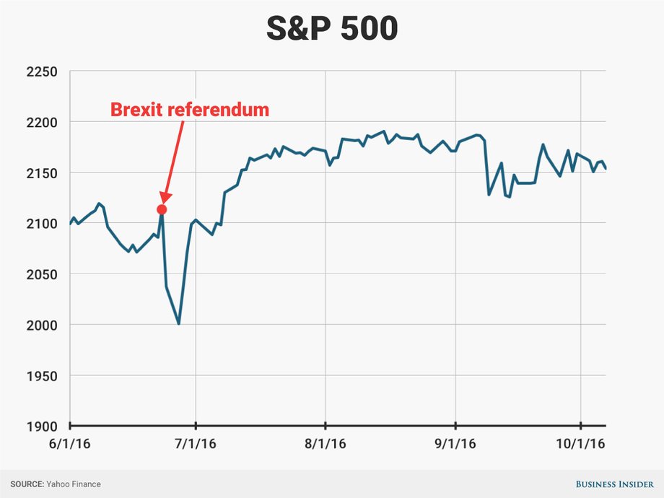Image resolution: width=664 pixels, height=498 pixels.
Task: Click the 1950 value axis label
Action: 42,376
